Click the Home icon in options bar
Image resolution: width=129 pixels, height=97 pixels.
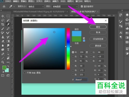pyautogui.click(x=4, y=6)
